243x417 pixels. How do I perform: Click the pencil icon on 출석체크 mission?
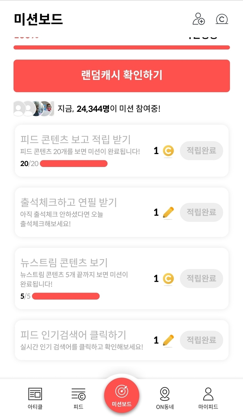pyautogui.click(x=168, y=212)
